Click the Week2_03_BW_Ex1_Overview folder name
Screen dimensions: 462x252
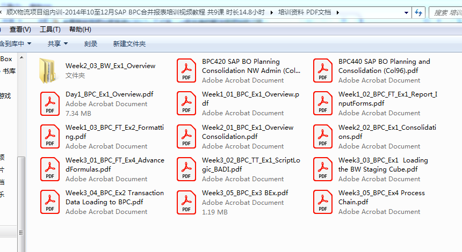coord(110,66)
